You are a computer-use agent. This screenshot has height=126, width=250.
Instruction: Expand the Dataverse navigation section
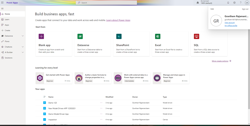23,36
